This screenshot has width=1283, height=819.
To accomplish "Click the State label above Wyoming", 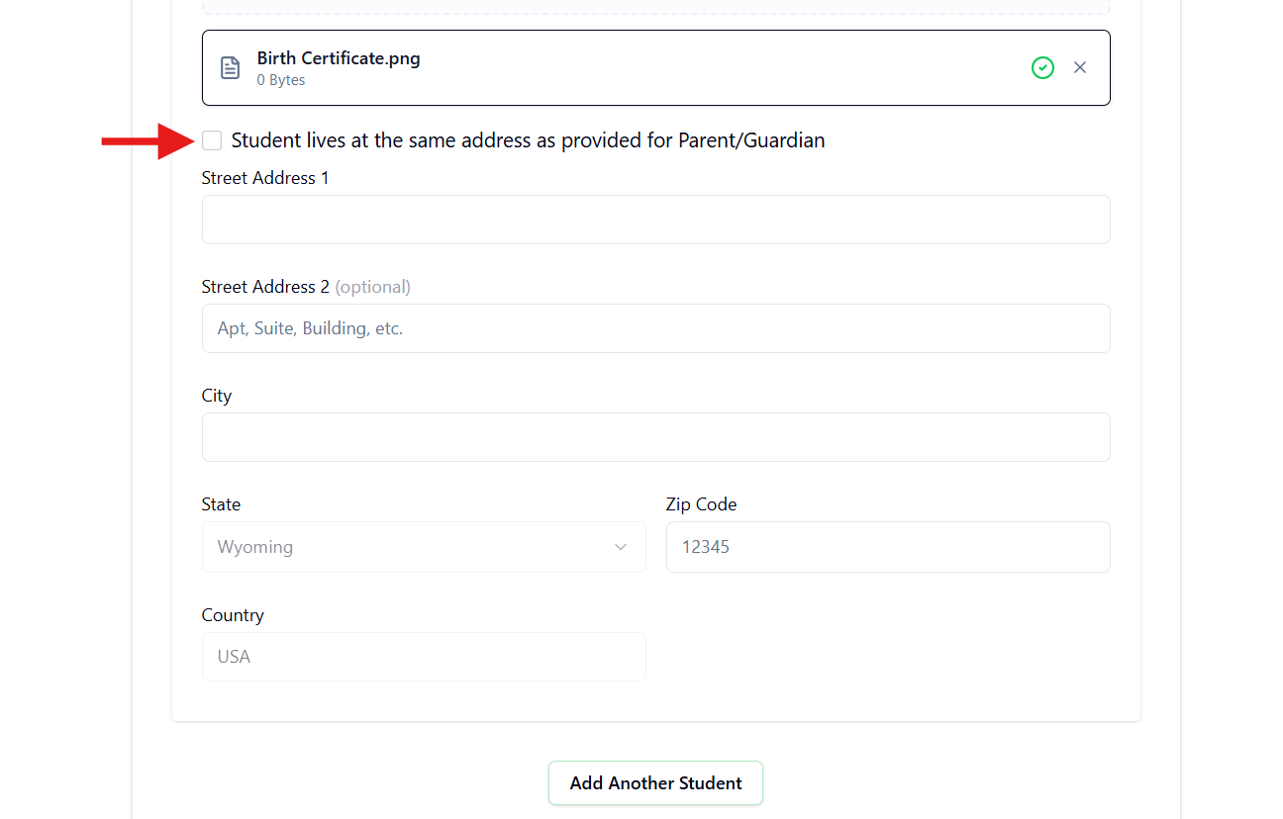I will pos(221,504).
